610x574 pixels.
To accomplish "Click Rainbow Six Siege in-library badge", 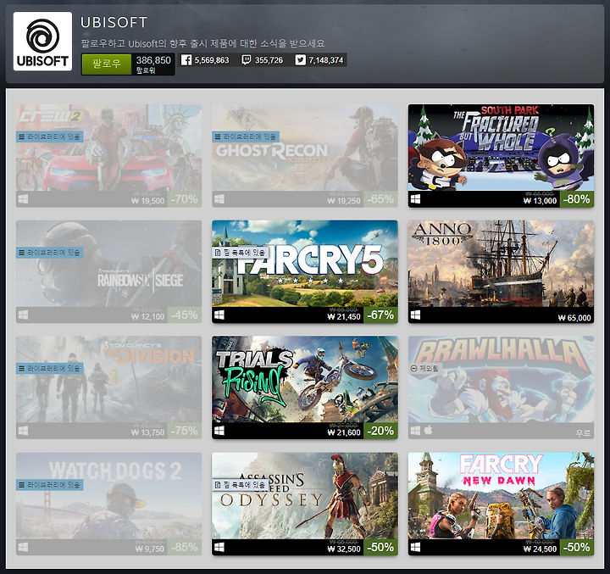I will click(49, 253).
